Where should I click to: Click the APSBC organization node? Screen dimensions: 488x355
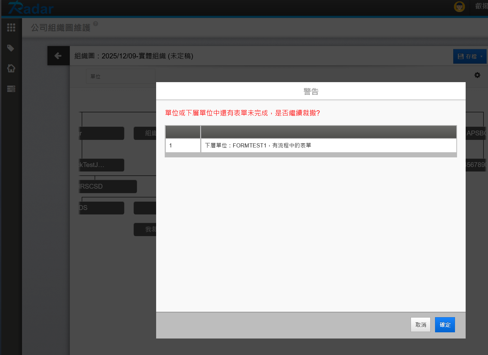[x=476, y=133]
